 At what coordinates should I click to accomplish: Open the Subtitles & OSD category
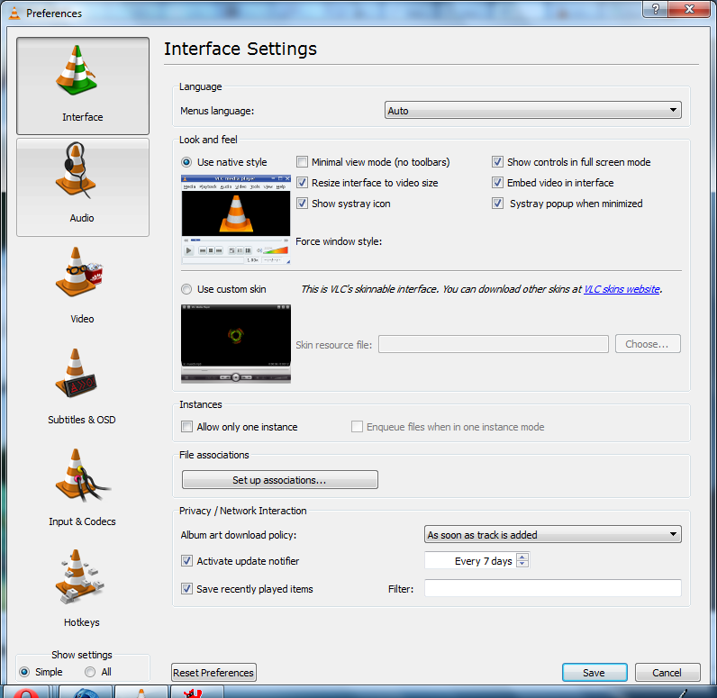pos(83,387)
